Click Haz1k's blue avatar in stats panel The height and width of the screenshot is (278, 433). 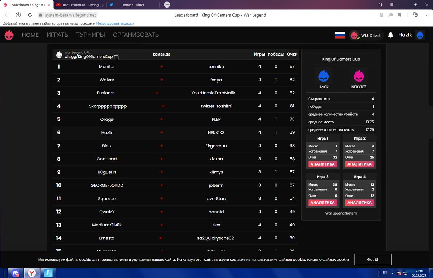[x=324, y=76]
